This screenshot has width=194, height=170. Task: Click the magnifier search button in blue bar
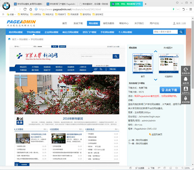click(181, 32)
